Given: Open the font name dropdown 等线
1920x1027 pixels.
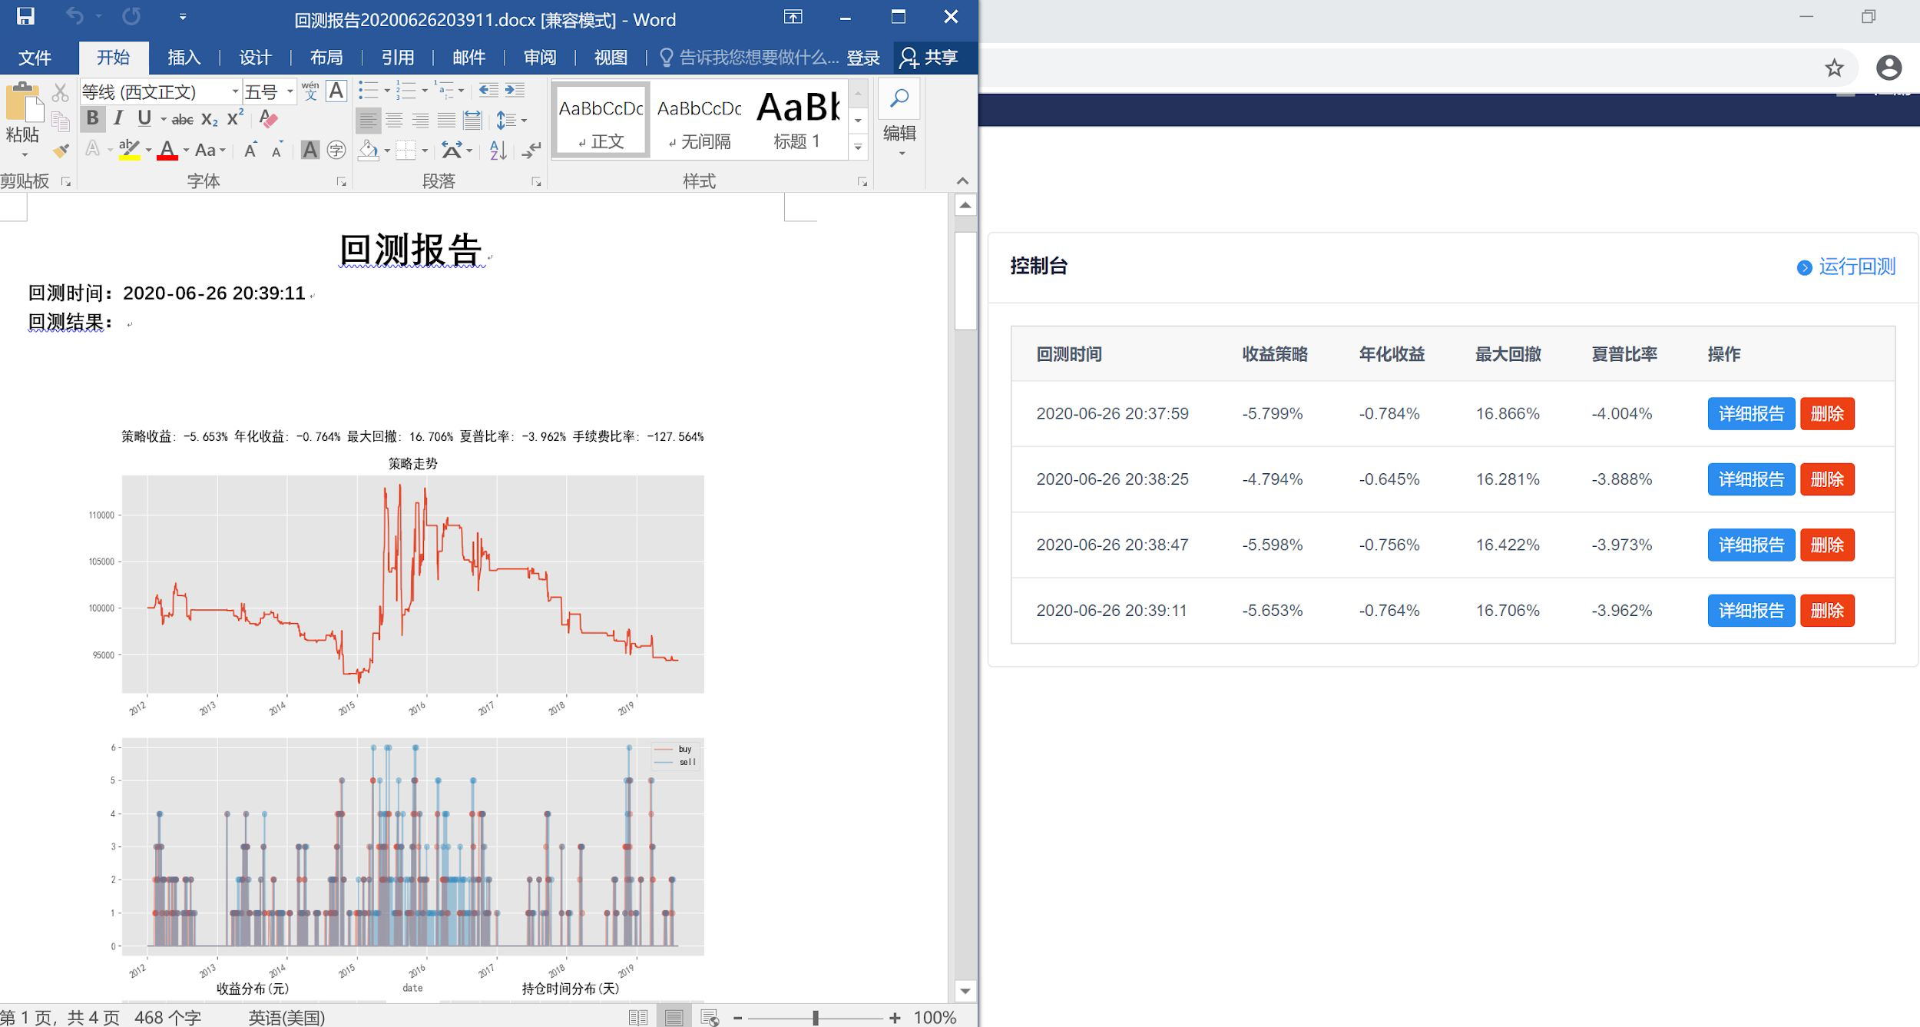Looking at the screenshot, I should [235, 91].
